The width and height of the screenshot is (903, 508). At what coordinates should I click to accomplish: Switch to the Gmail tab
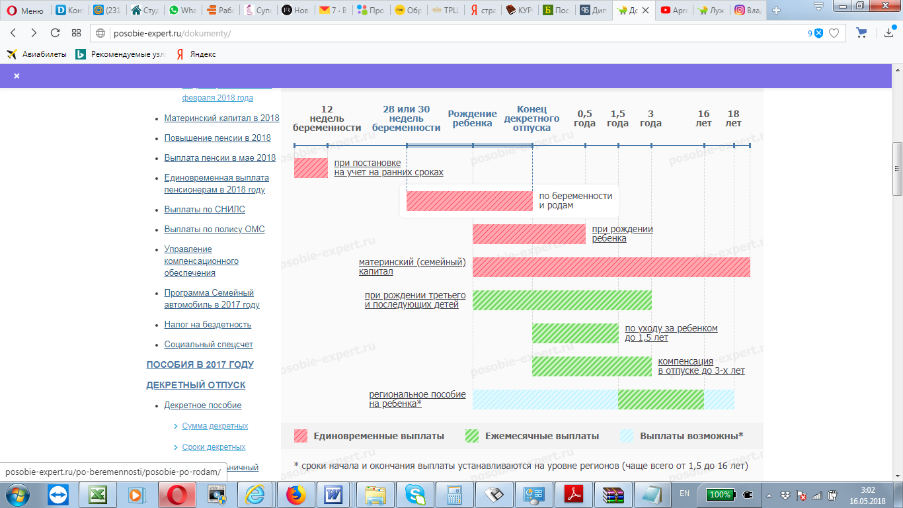point(333,11)
